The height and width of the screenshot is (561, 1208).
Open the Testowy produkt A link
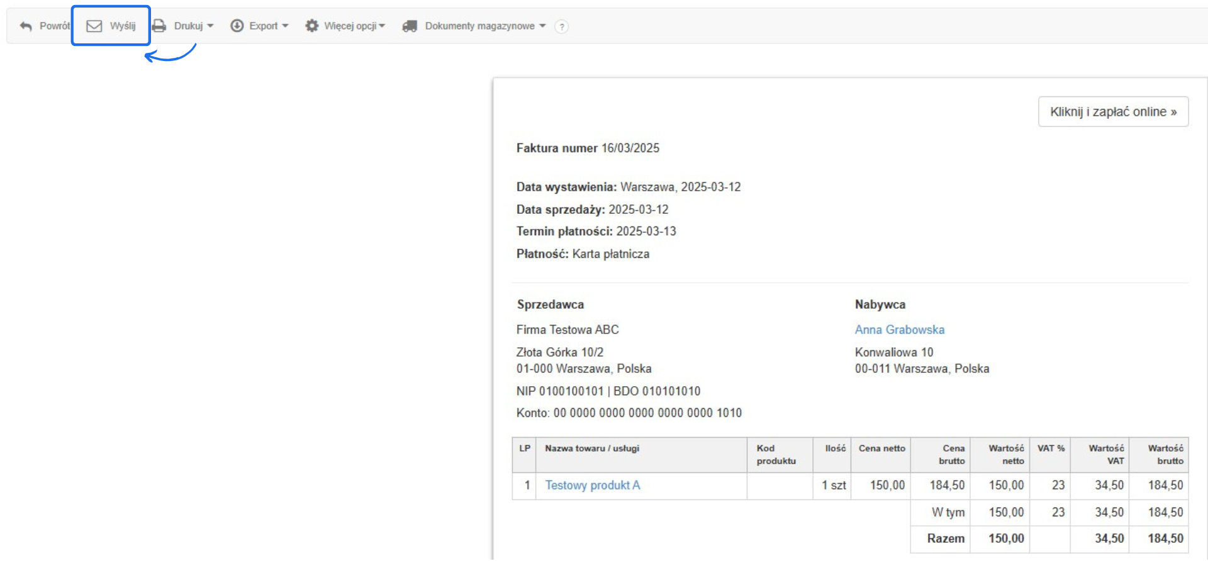coord(592,486)
